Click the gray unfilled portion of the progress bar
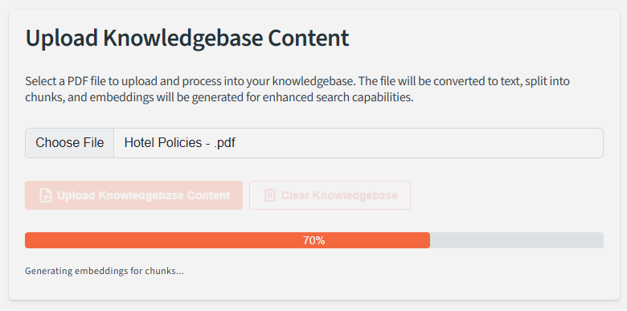Image resolution: width=627 pixels, height=311 pixels. [x=517, y=240]
